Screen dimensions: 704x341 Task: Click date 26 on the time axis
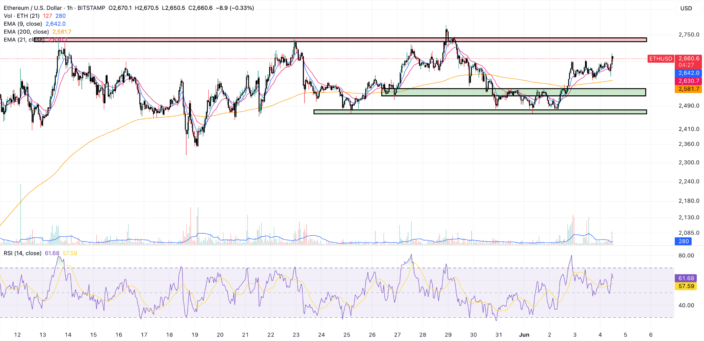[x=372, y=335]
